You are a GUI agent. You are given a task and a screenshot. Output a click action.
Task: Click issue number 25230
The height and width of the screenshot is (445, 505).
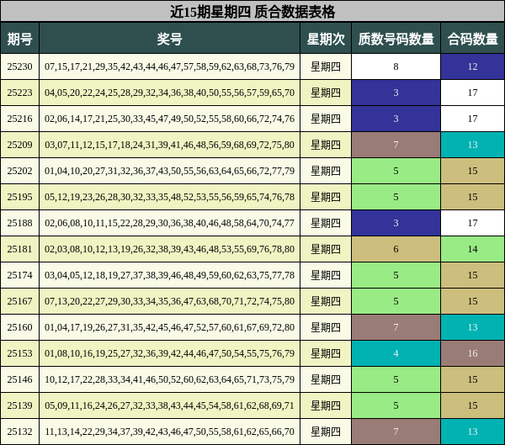coord(19,66)
